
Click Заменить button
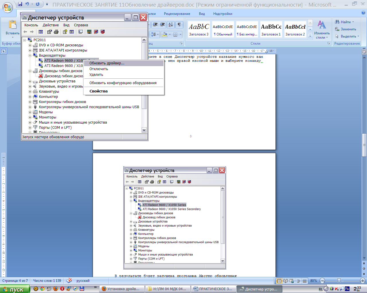345,29
